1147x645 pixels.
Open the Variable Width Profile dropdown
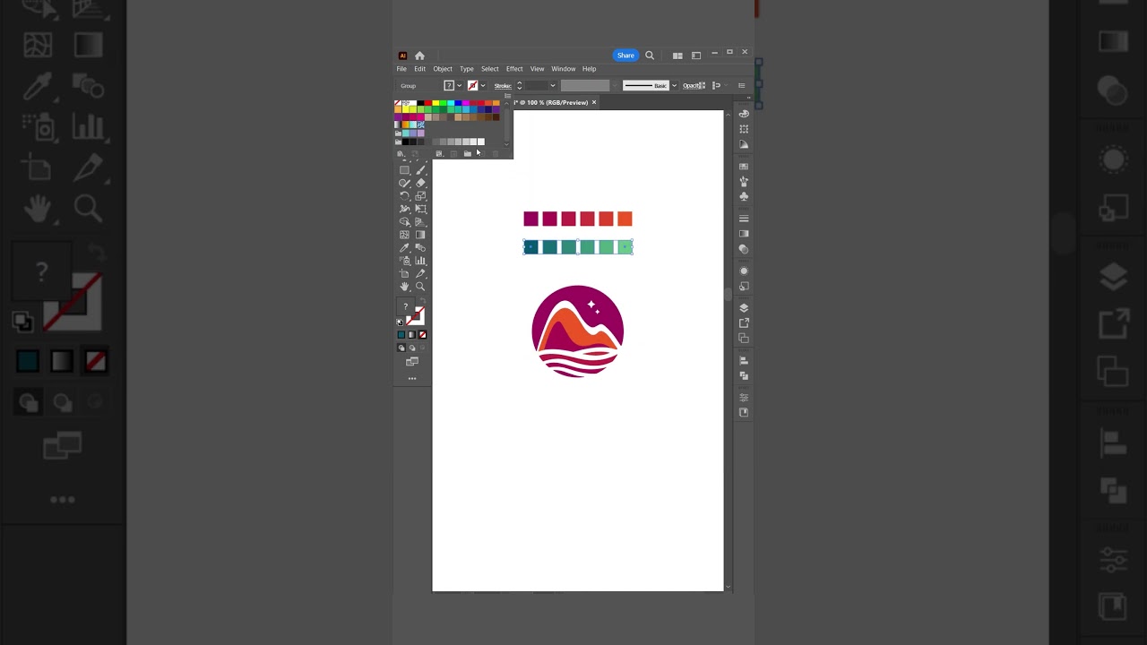tap(615, 86)
